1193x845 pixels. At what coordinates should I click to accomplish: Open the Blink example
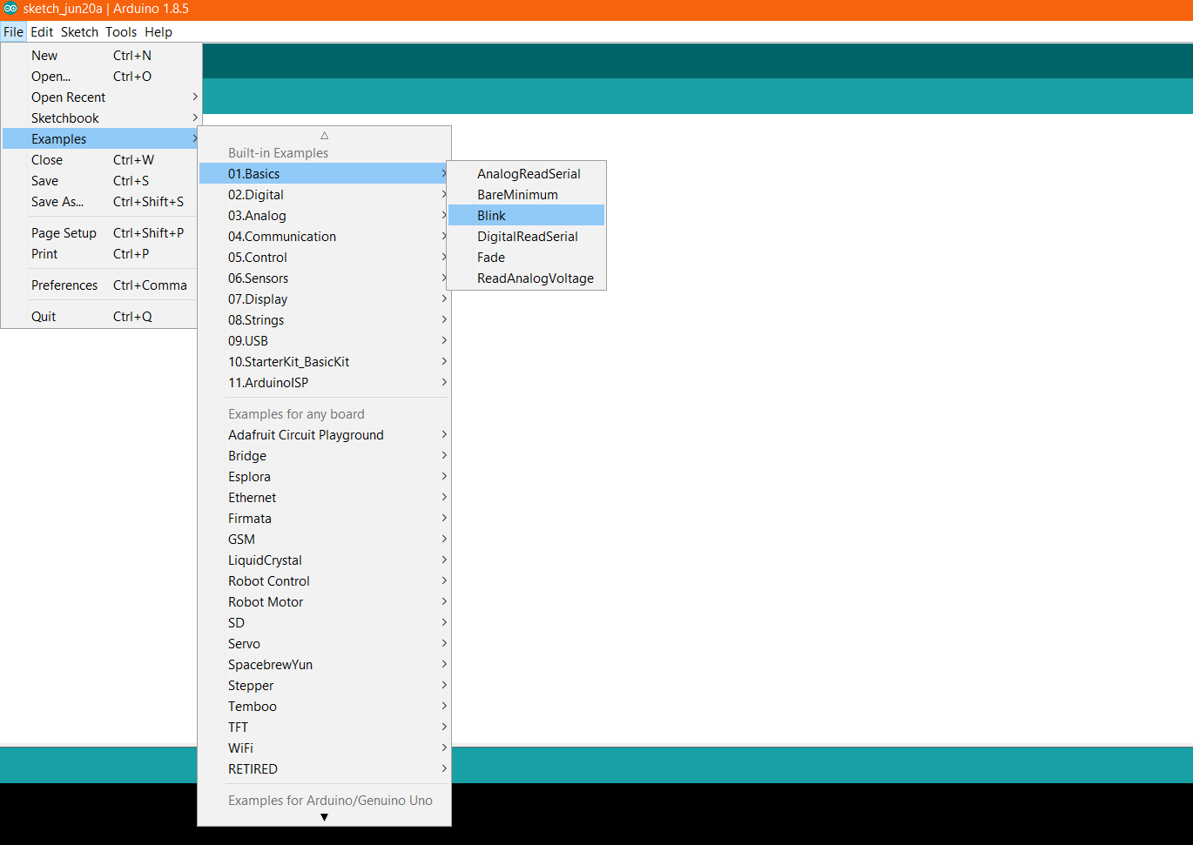click(526, 216)
